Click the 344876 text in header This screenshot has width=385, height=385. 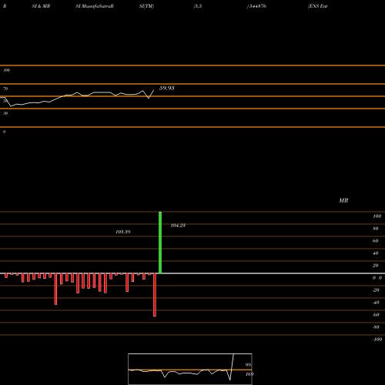tap(257, 6)
